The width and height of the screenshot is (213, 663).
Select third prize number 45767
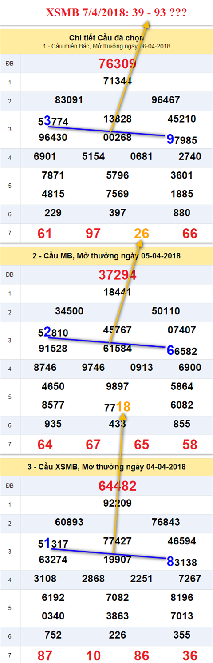[x=117, y=330]
